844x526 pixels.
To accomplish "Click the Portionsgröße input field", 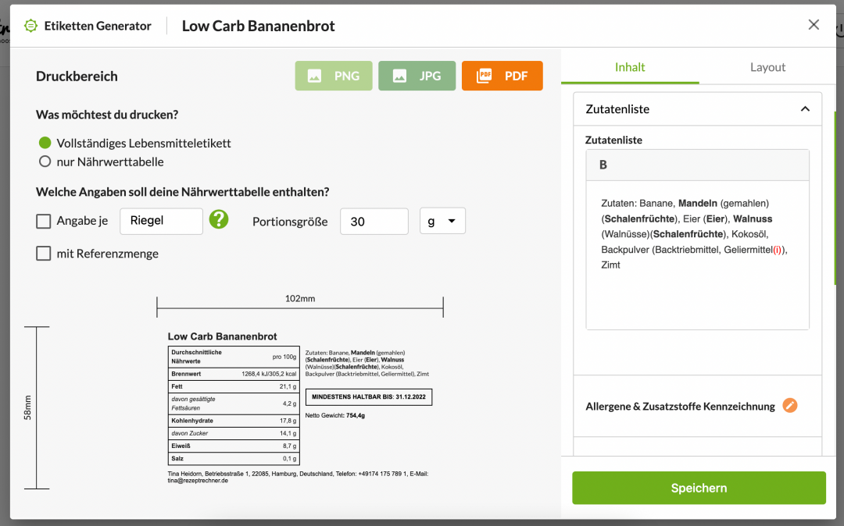I will (374, 222).
